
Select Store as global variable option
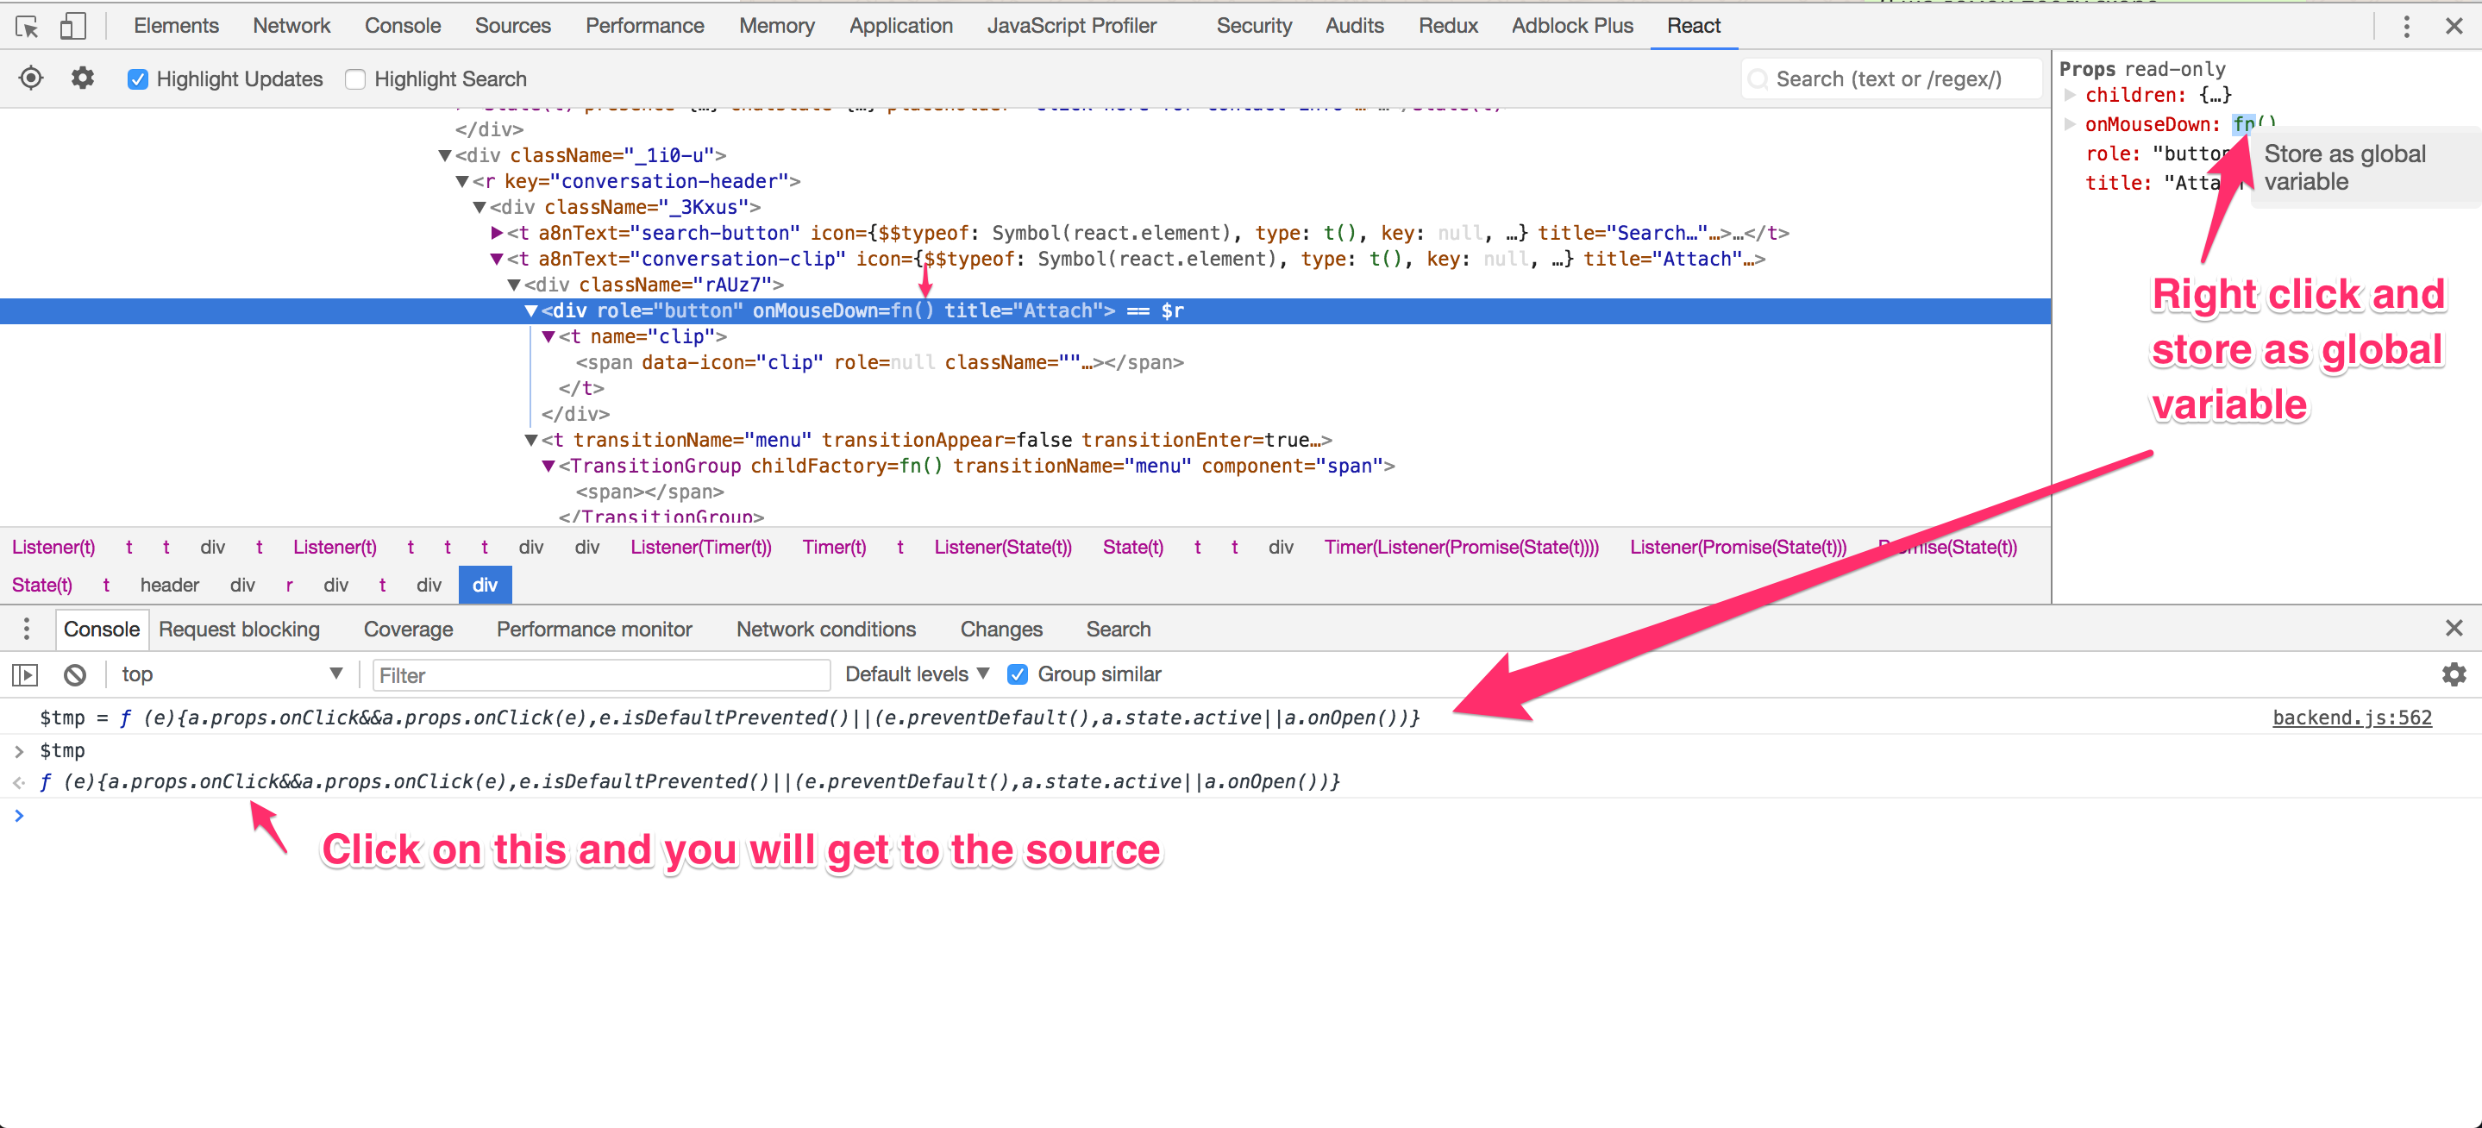tap(2343, 167)
